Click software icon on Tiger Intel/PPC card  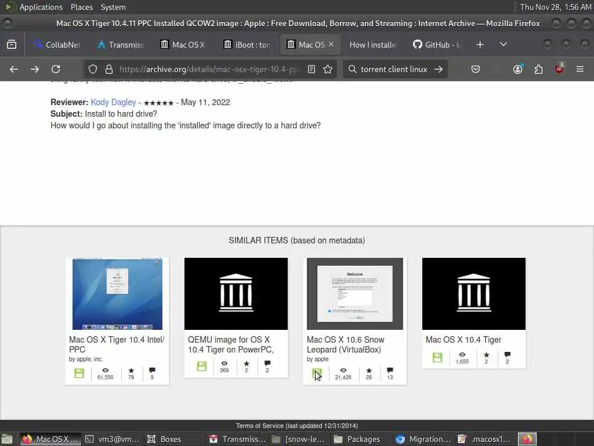(x=79, y=373)
